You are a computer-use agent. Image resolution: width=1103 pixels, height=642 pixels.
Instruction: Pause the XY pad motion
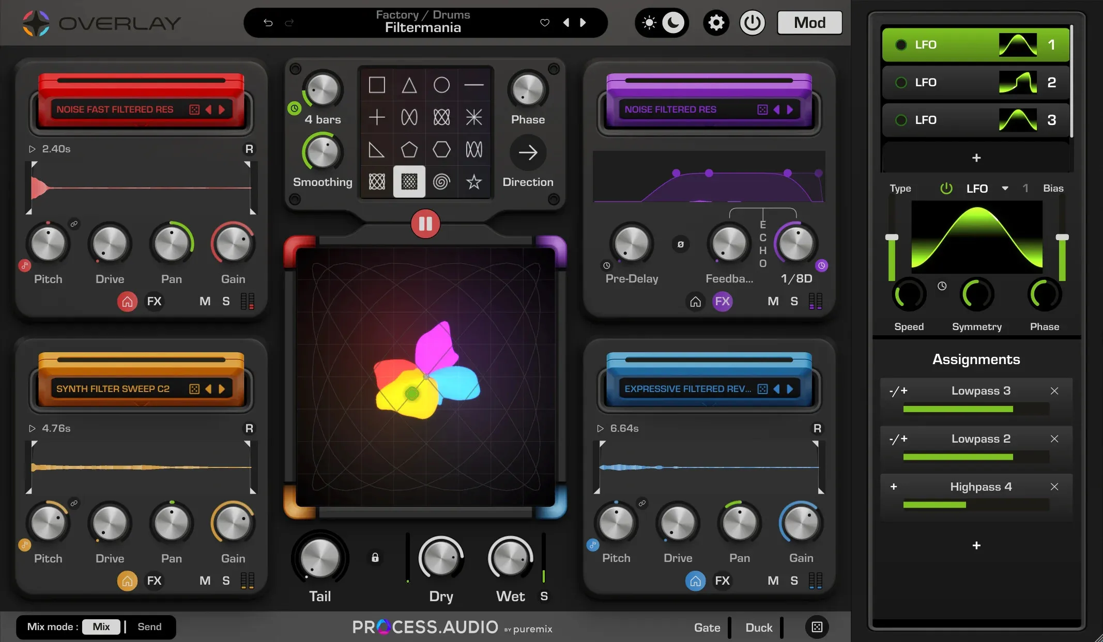coord(425,224)
